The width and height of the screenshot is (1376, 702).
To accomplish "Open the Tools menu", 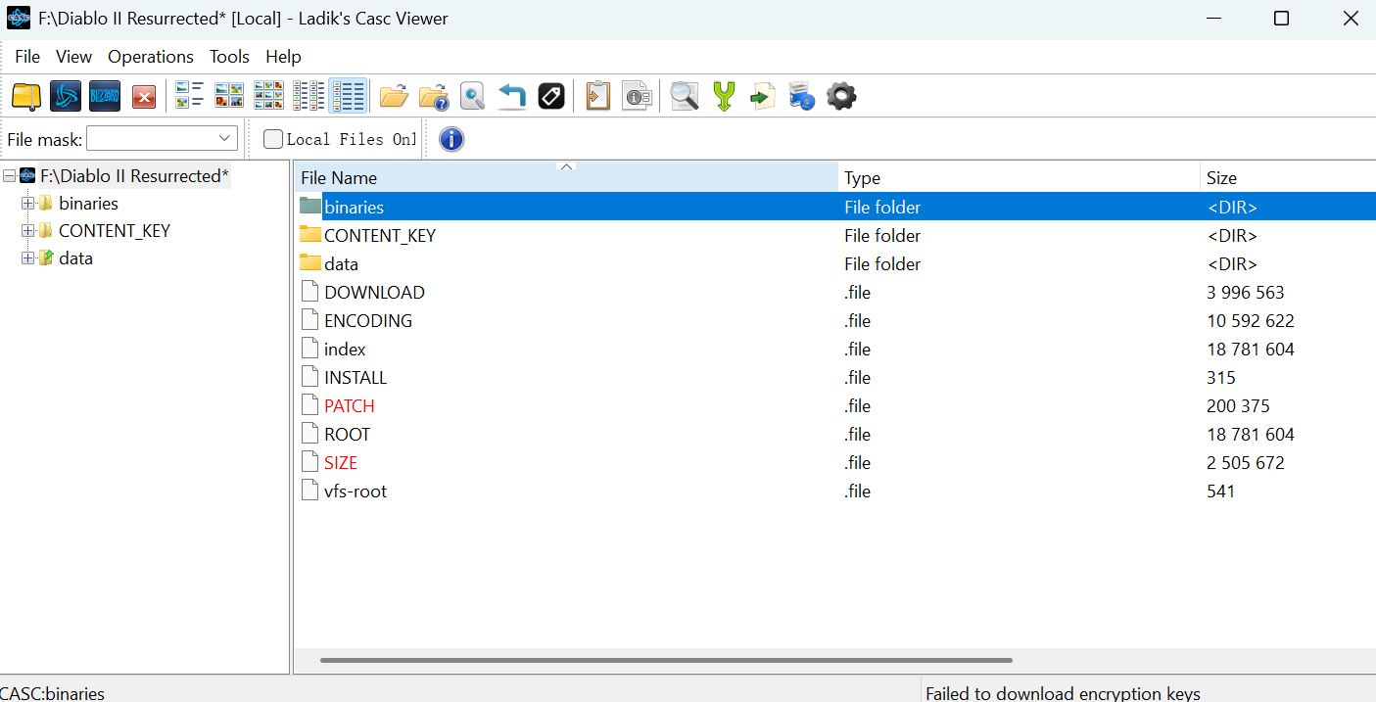I will 229,57.
